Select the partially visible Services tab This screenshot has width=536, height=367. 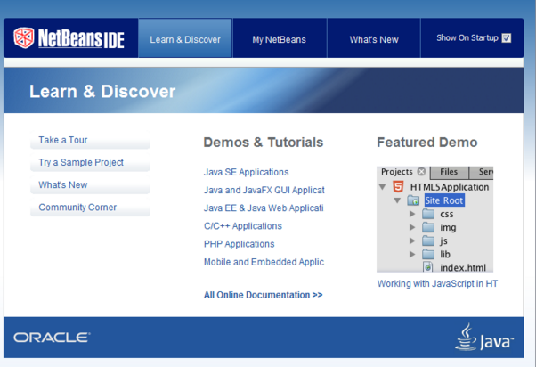click(x=482, y=172)
